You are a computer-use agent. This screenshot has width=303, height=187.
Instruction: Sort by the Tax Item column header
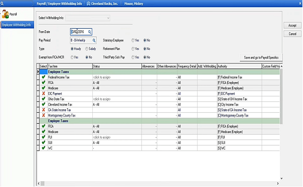point(70,66)
